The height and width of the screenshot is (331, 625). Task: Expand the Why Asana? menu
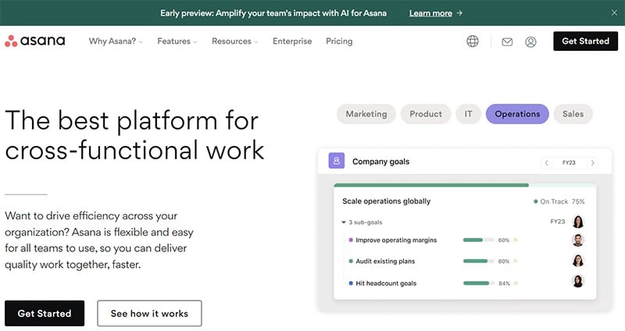point(116,41)
